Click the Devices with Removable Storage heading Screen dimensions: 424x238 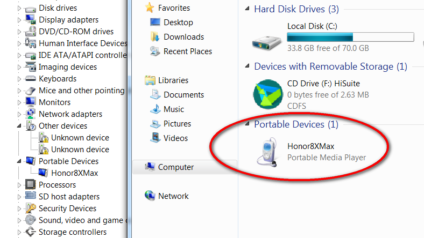coord(331,66)
